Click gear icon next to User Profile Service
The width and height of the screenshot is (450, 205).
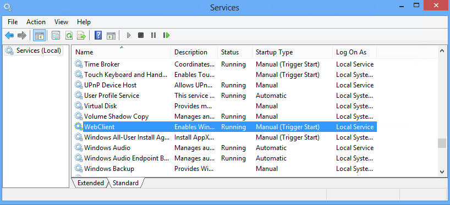tap(79, 96)
